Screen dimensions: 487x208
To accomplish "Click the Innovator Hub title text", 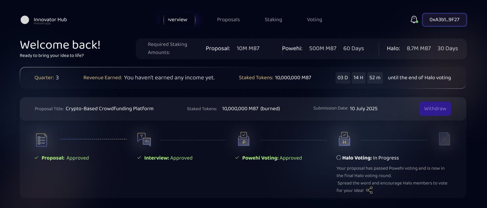I will pyautogui.click(x=50, y=19).
